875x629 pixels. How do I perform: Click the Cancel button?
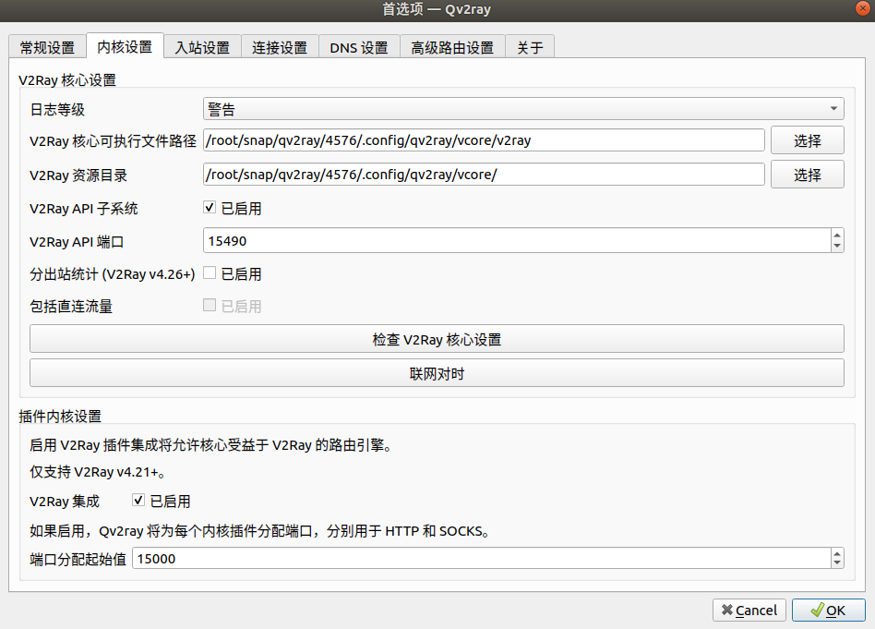(749, 610)
